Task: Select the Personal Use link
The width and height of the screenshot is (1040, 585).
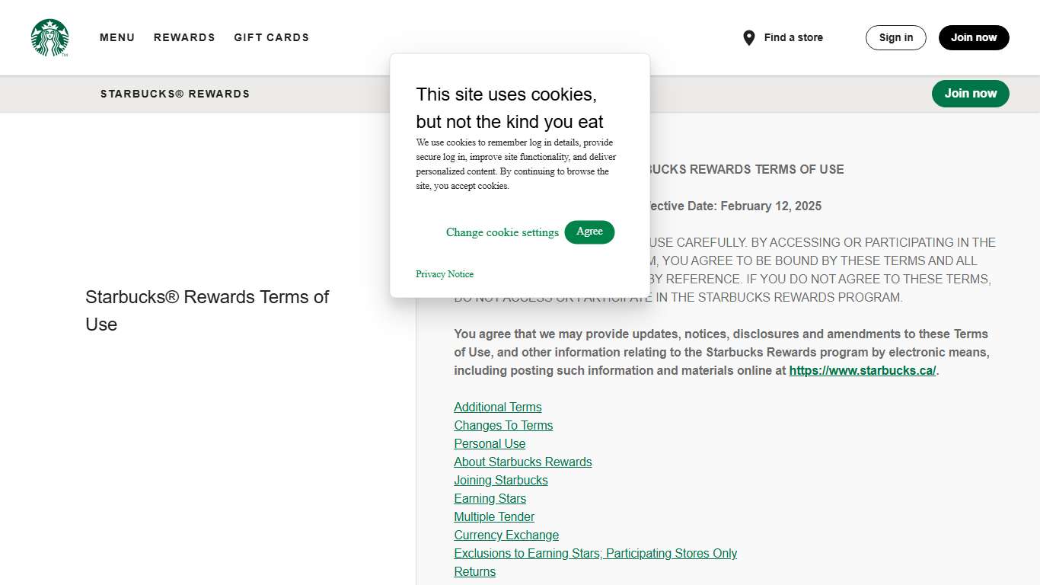Action: coord(490,443)
